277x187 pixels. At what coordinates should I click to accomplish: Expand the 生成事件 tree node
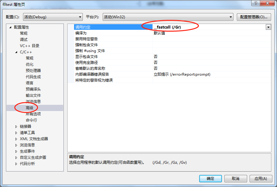click(16, 151)
